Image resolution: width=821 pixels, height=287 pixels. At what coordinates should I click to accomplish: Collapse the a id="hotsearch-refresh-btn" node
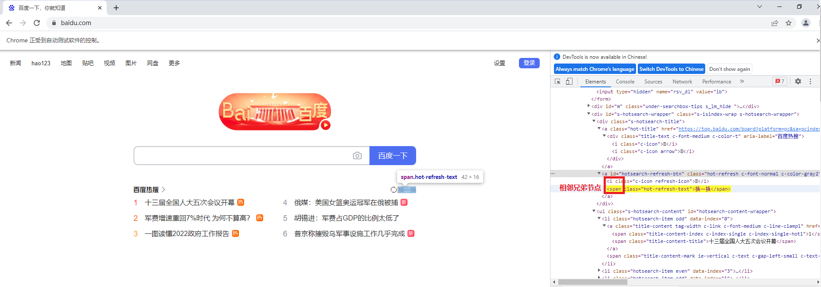click(x=599, y=174)
